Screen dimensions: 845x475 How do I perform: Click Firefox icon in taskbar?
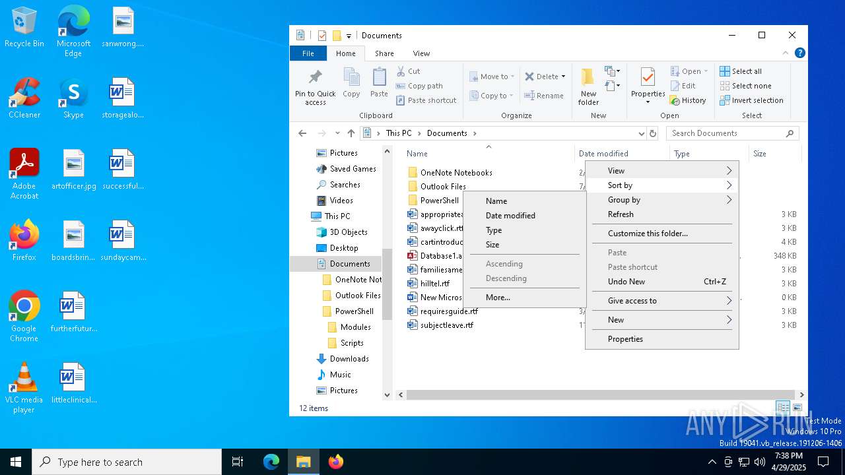pyautogui.click(x=336, y=462)
